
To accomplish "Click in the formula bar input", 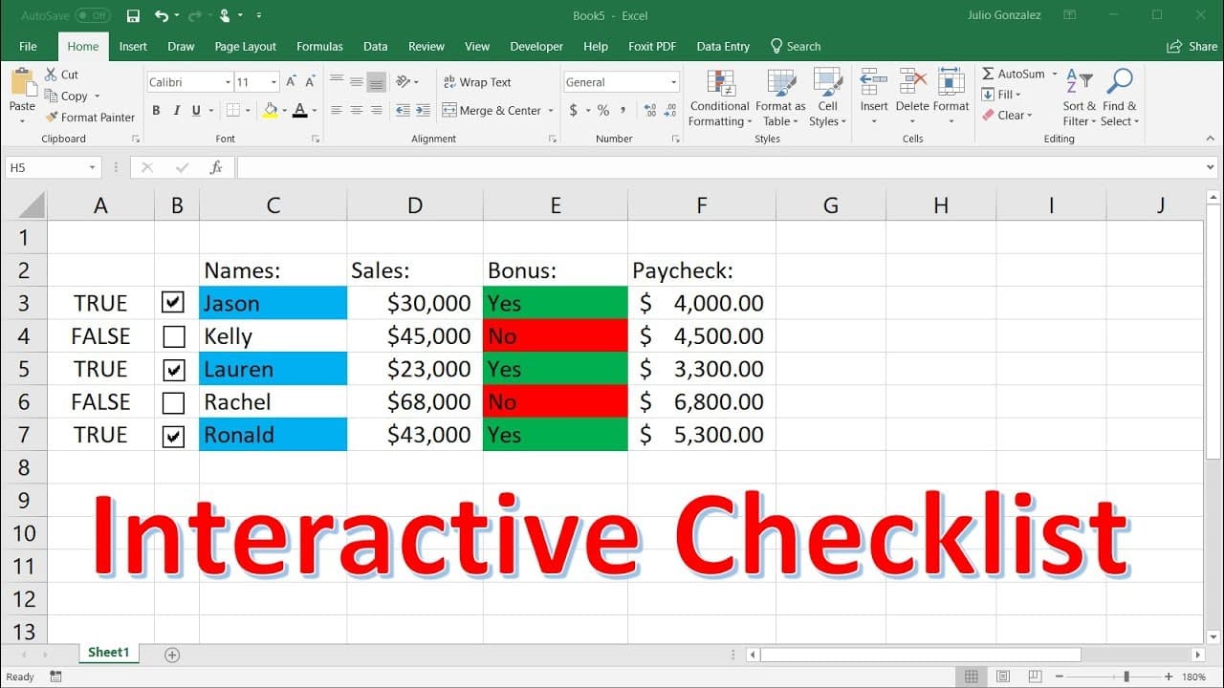I will pos(720,167).
